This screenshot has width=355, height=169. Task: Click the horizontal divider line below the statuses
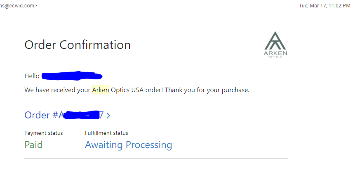coord(156,158)
